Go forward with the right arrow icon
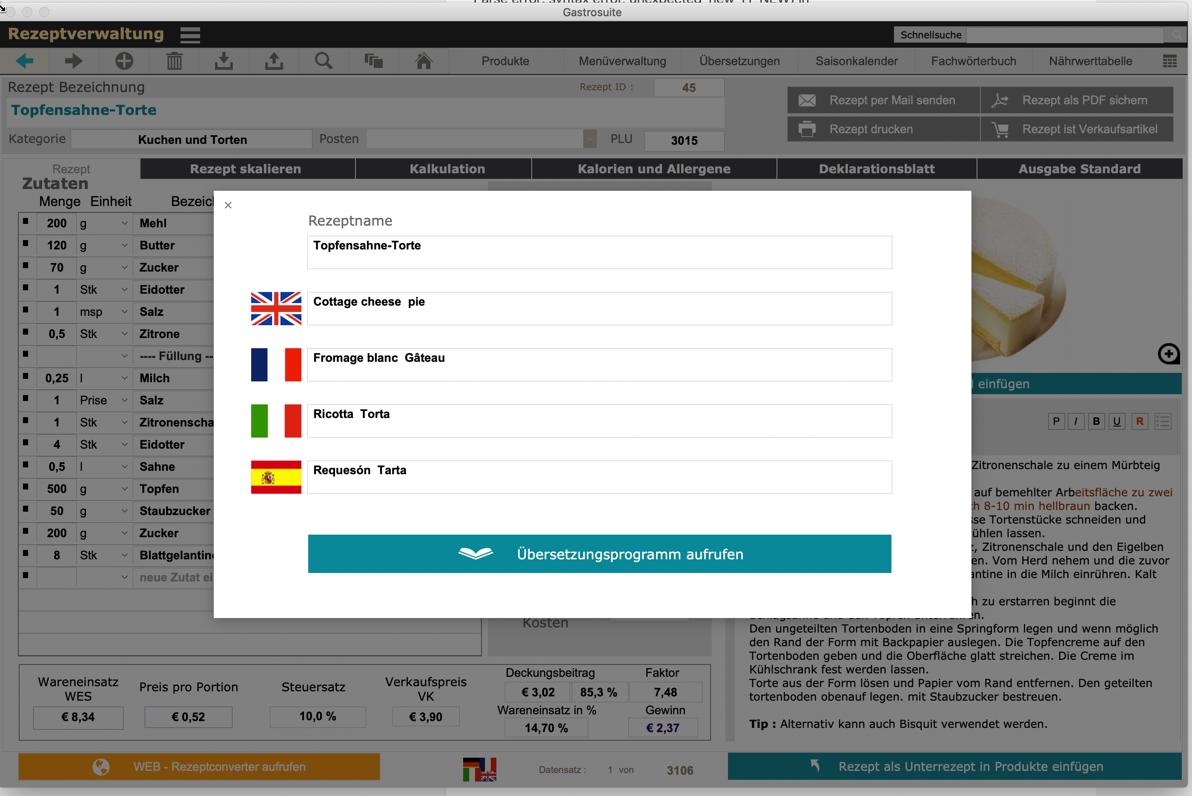The width and height of the screenshot is (1192, 796). (74, 61)
